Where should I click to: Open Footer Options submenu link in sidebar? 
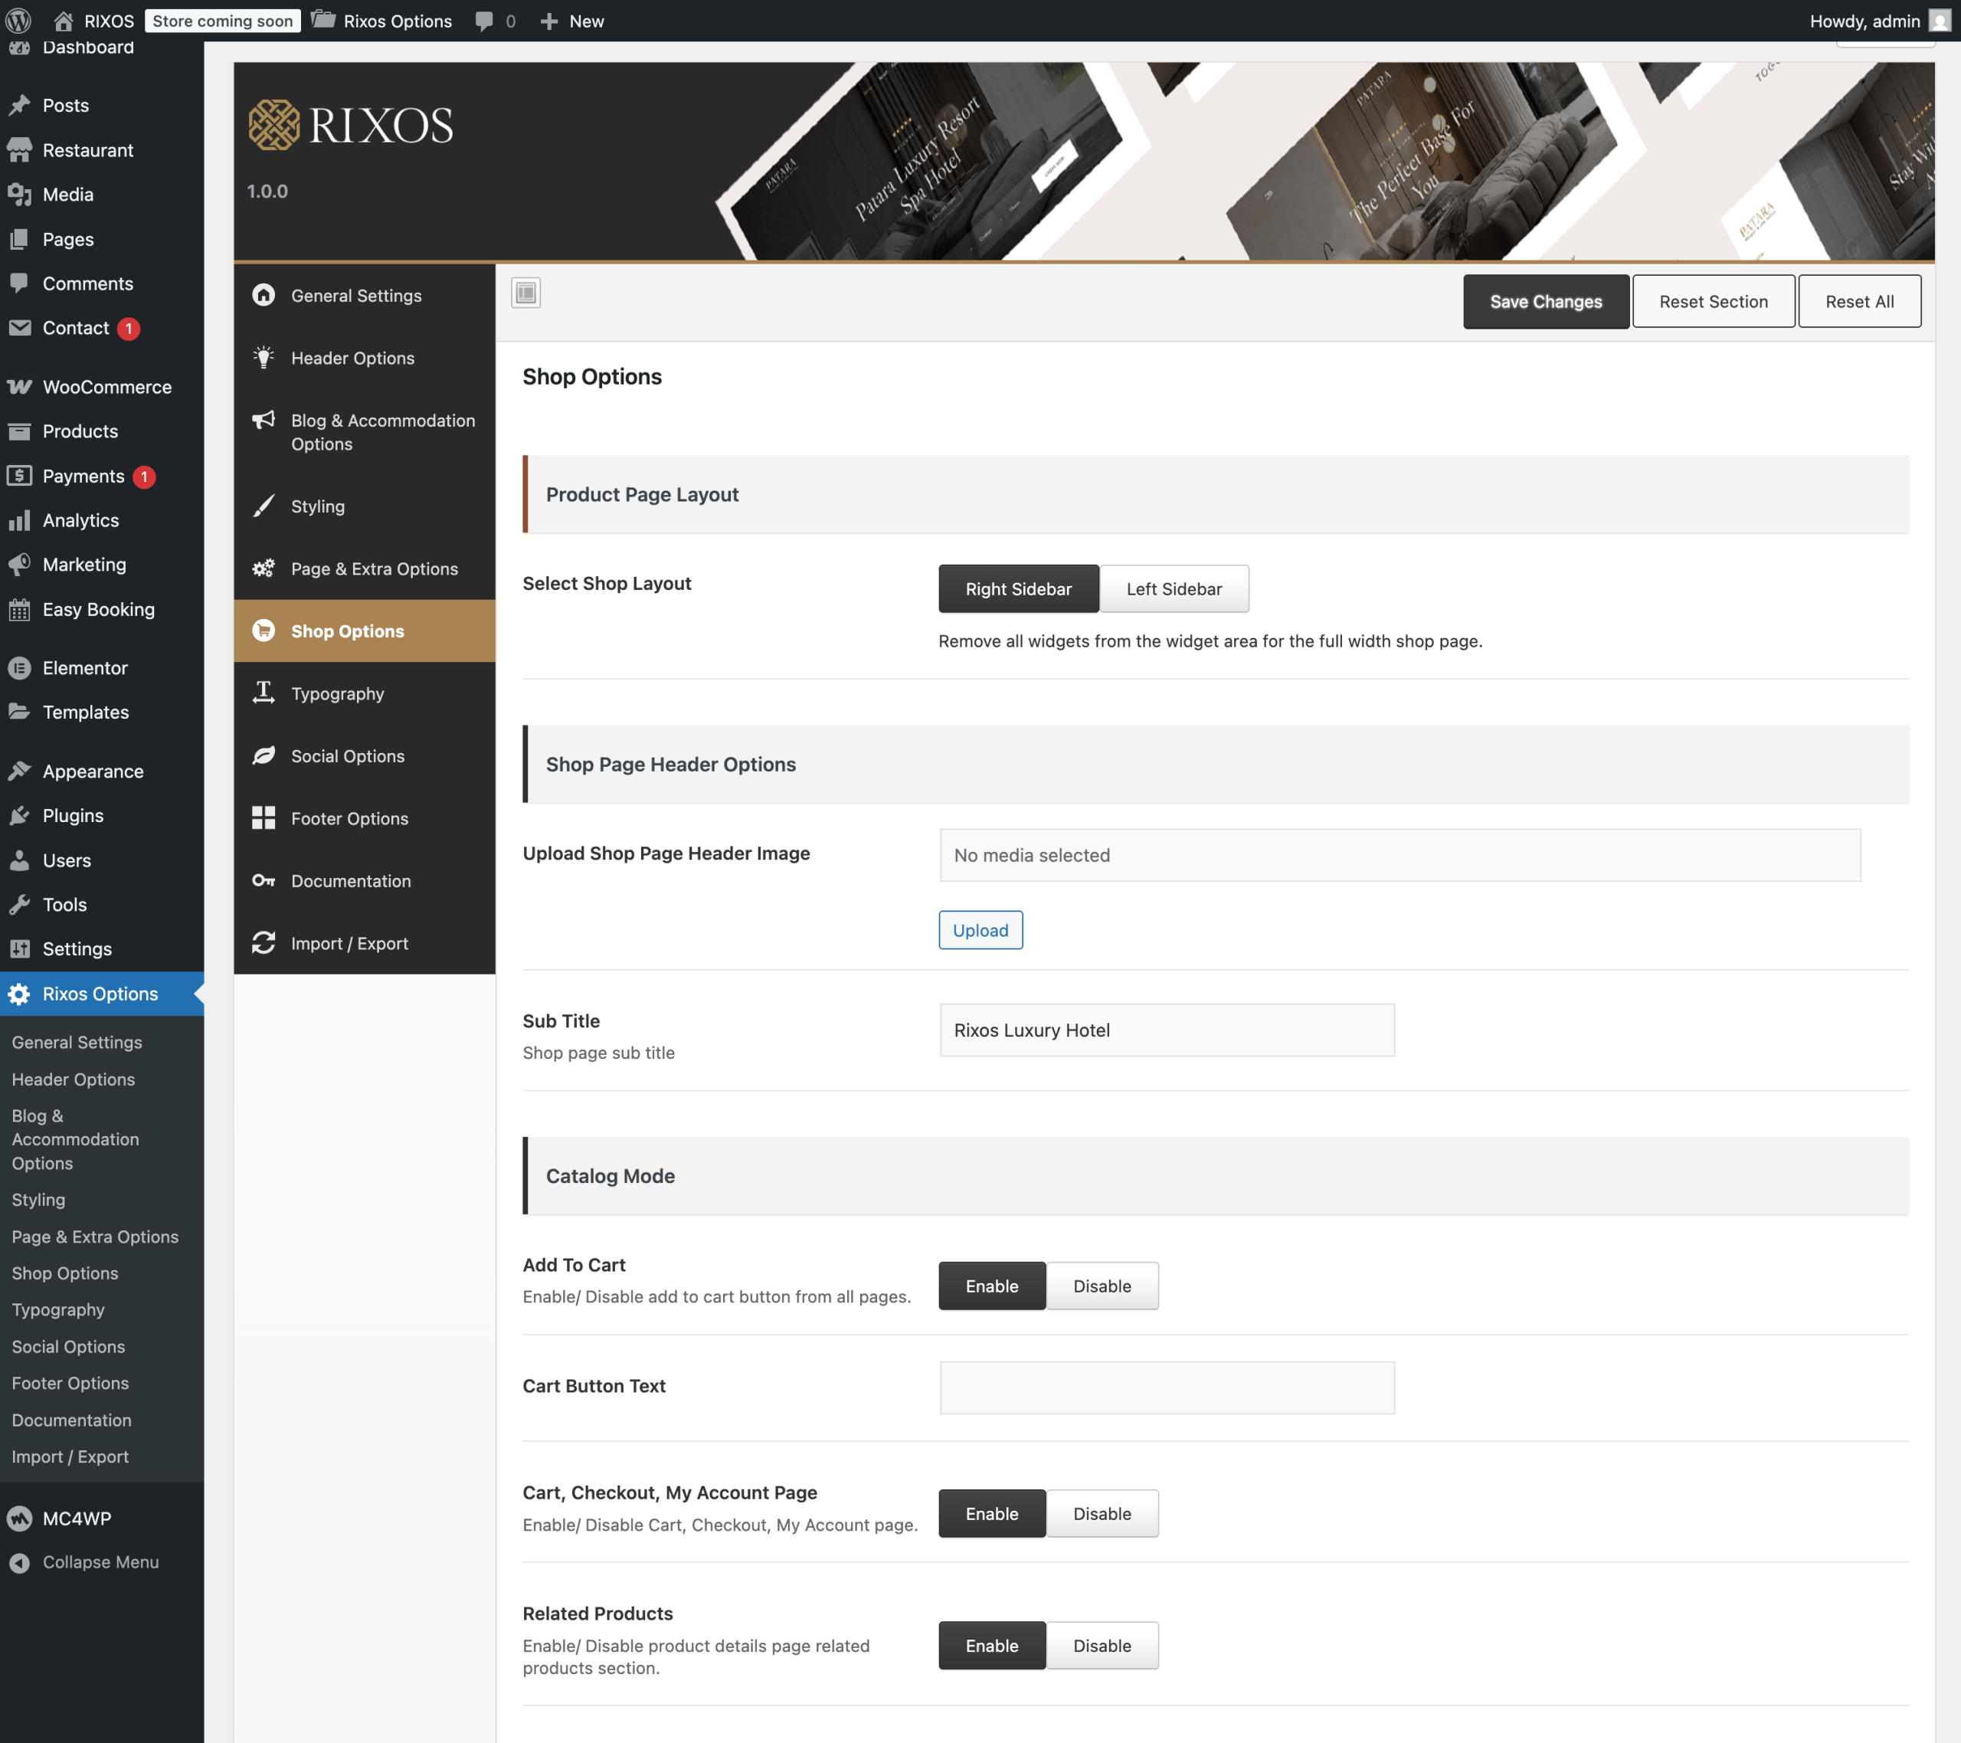coord(70,1383)
